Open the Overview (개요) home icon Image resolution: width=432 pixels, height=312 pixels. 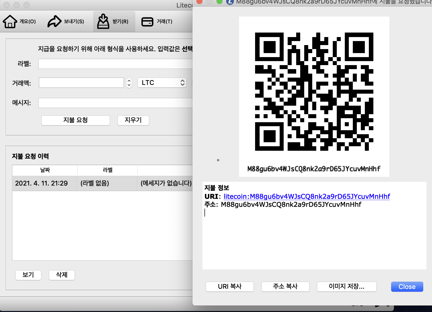click(x=10, y=22)
